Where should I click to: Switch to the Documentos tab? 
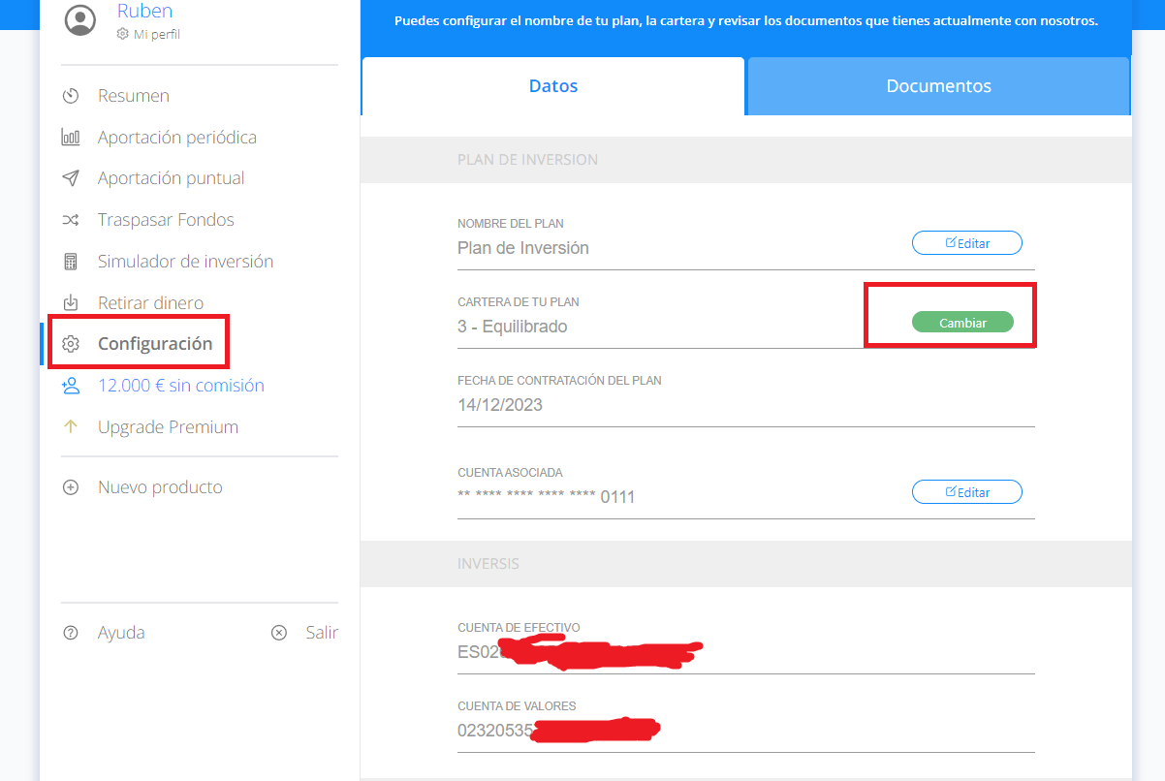pos(938,86)
